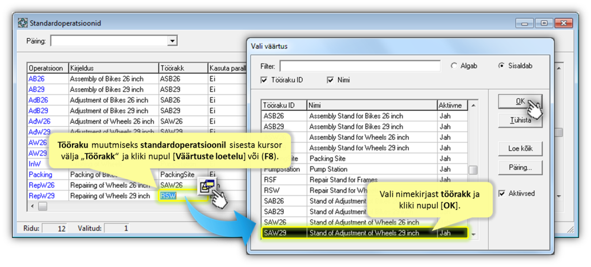Screen dimensions: 591x267
Task: Click the Nimi column header in dialog
Action: [x=372, y=104]
